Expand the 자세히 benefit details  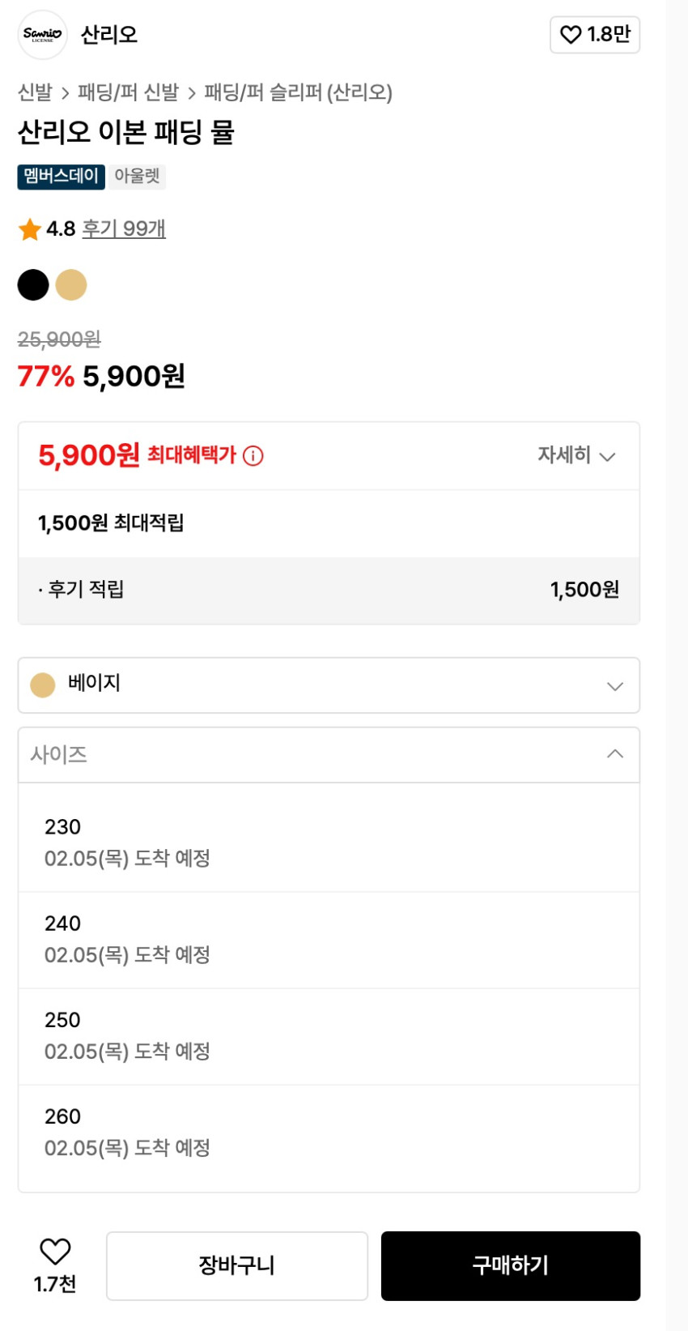coord(576,455)
